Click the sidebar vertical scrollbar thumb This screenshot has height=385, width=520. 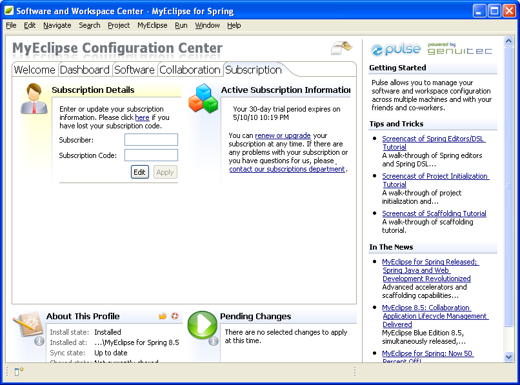(508, 186)
